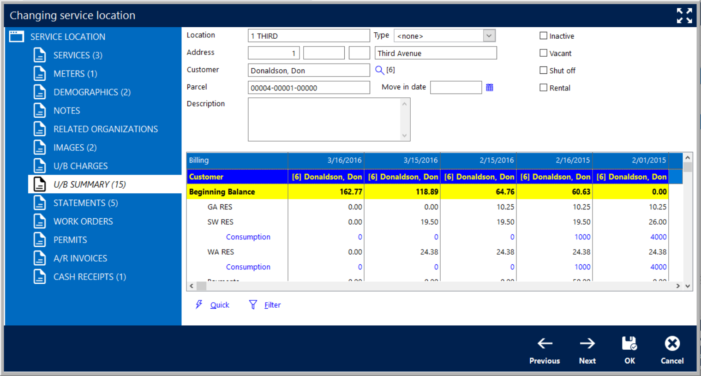
Task: Open the STATEMENTS (5) section
Action: [85, 203]
